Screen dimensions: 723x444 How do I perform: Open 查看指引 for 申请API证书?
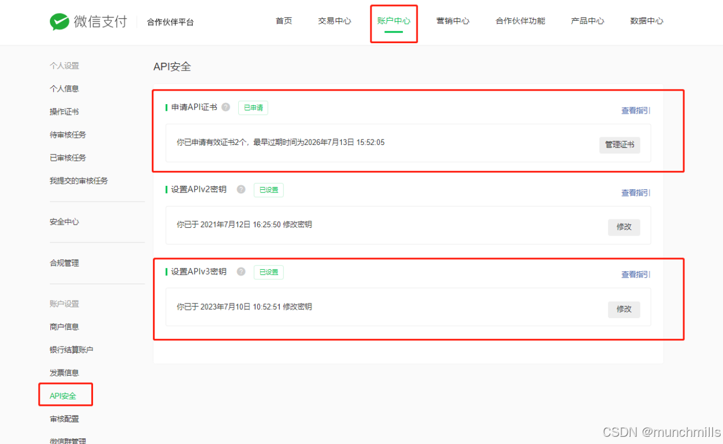pyautogui.click(x=635, y=110)
